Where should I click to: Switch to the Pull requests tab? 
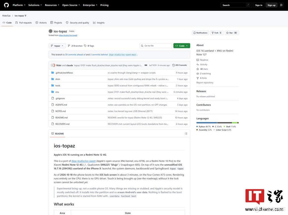coord(23,23)
